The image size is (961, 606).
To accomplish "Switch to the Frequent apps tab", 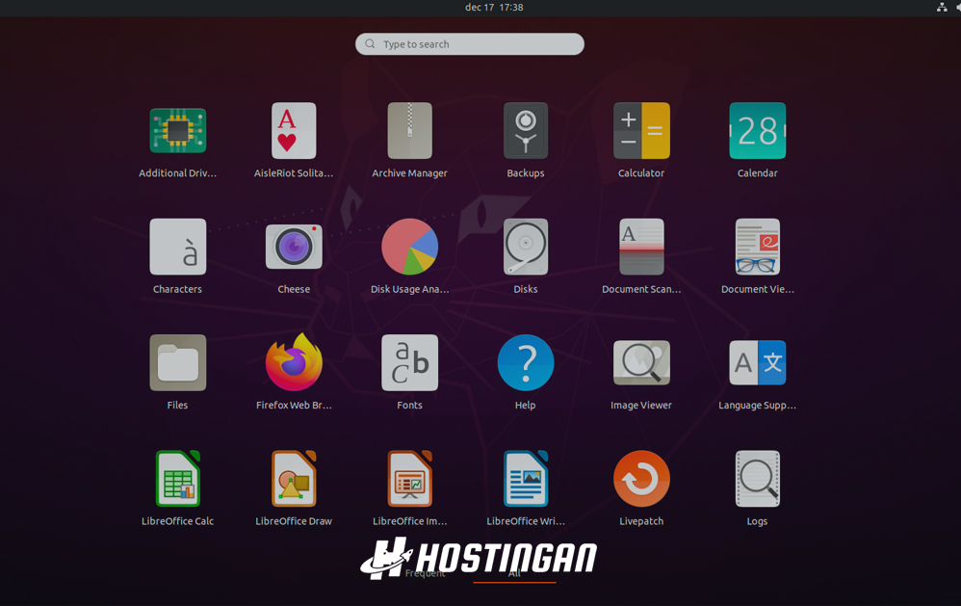I will click(425, 573).
